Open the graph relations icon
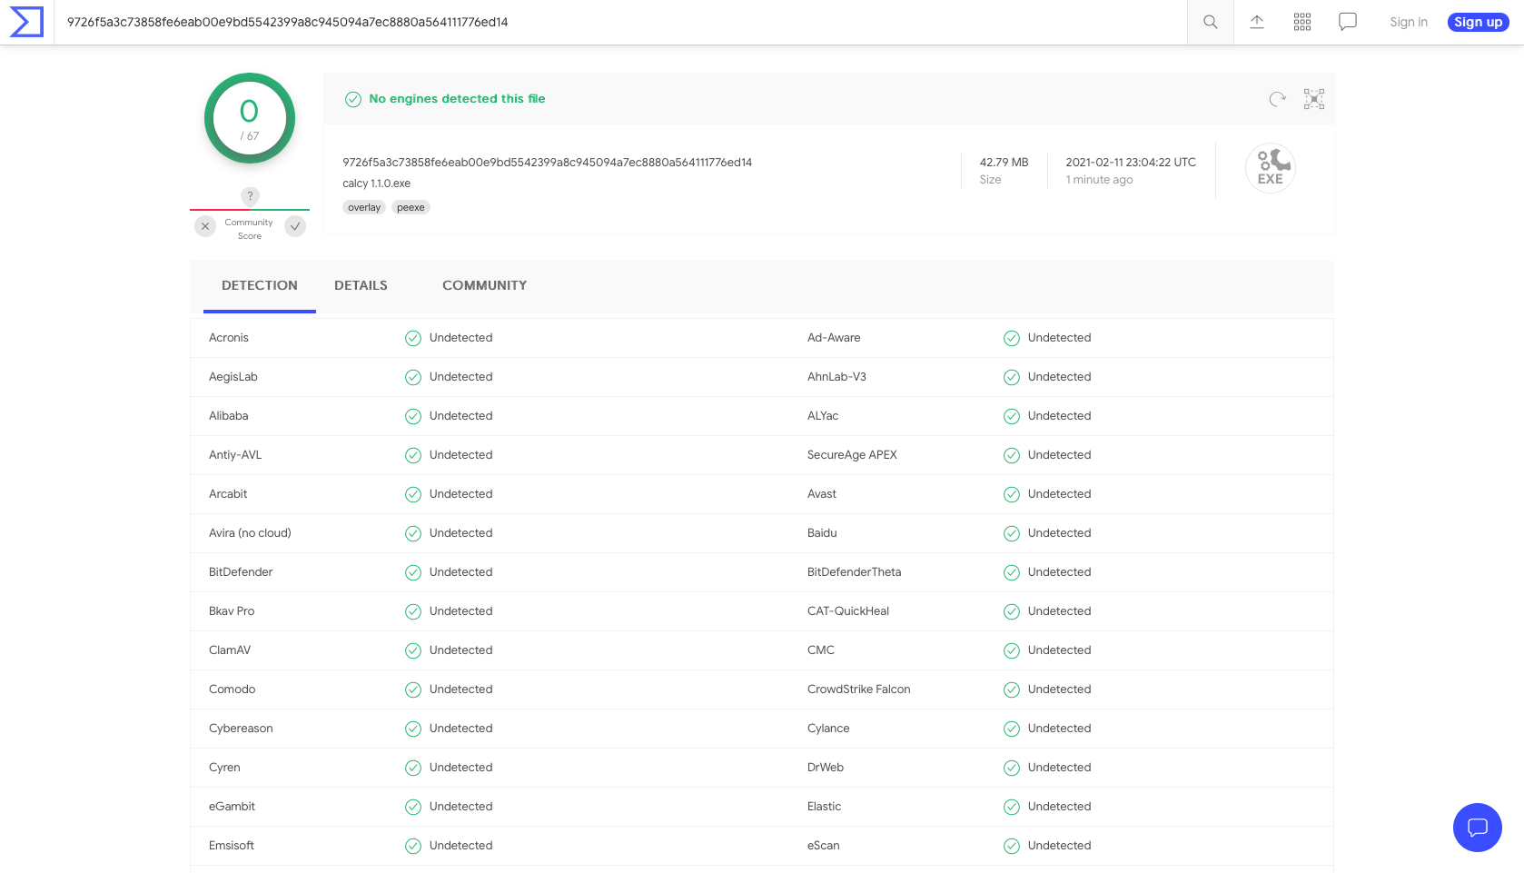The image size is (1524, 873). click(x=1314, y=99)
